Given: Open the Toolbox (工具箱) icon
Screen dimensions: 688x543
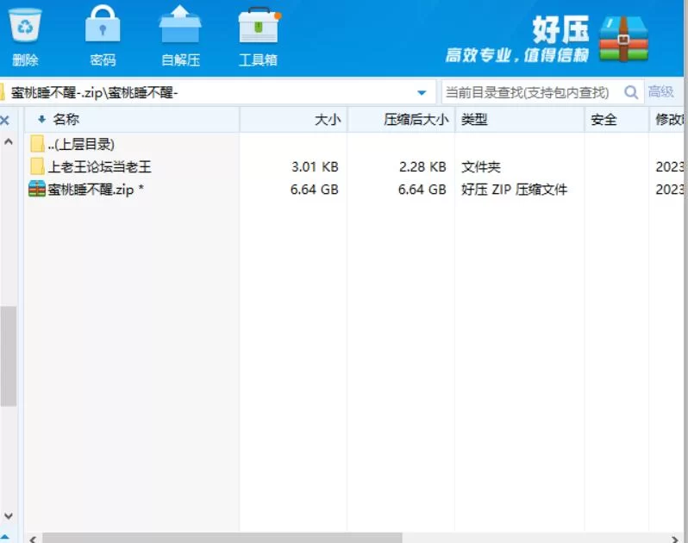Looking at the screenshot, I should (258, 26).
